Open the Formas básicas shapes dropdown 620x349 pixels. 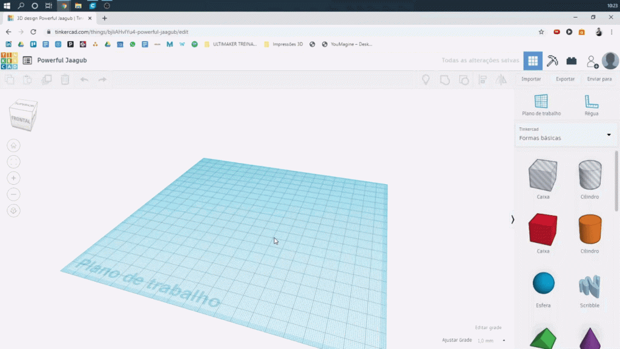click(x=566, y=135)
